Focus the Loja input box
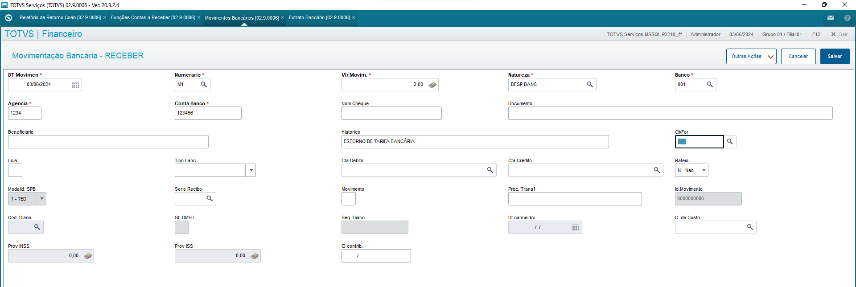This screenshot has width=856, height=287. point(15,170)
